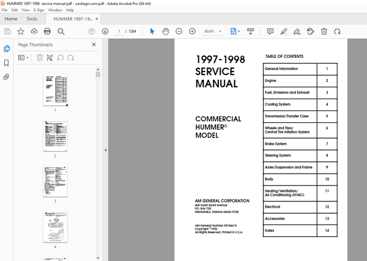Image resolution: width=367 pixels, height=261 pixels.
Task: Delete selected thumbnail with panel trash icon
Action: click(40, 57)
